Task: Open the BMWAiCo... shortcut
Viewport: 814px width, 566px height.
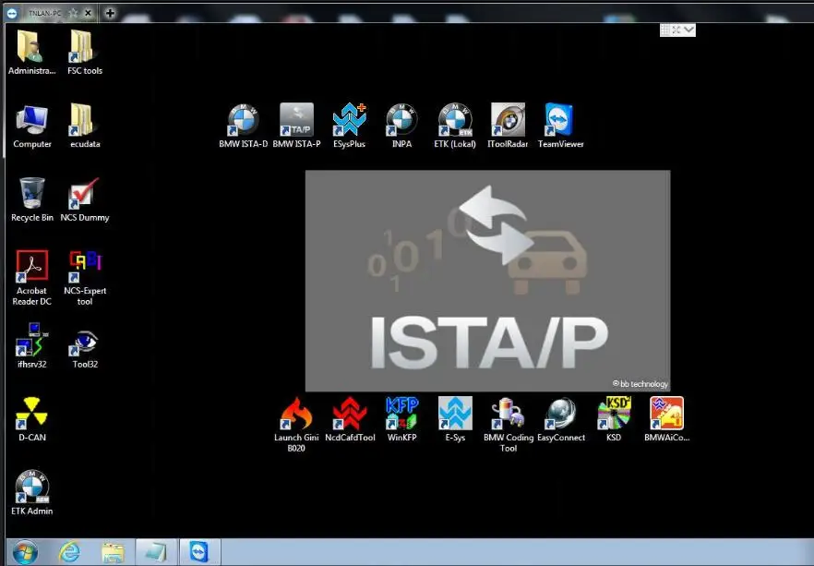Action: [x=666, y=419]
